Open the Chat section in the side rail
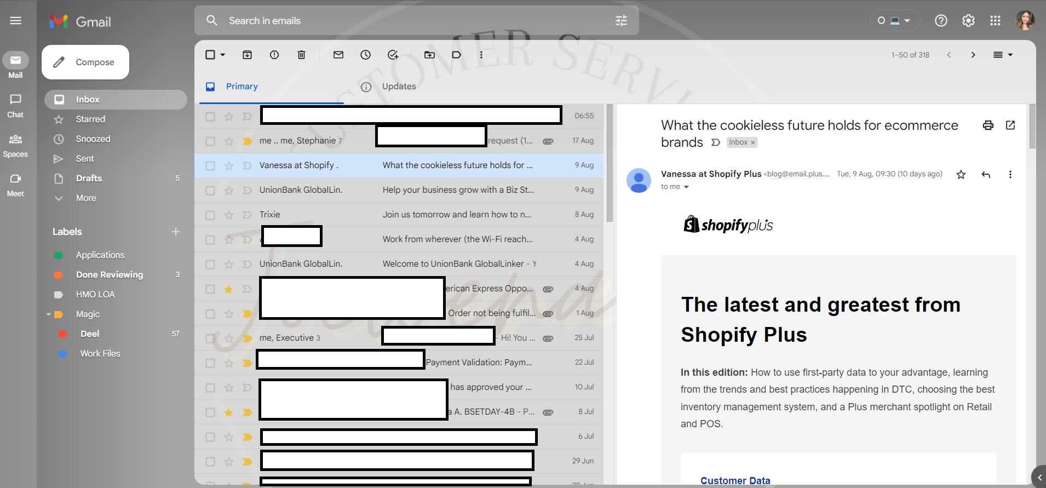 coord(15,106)
